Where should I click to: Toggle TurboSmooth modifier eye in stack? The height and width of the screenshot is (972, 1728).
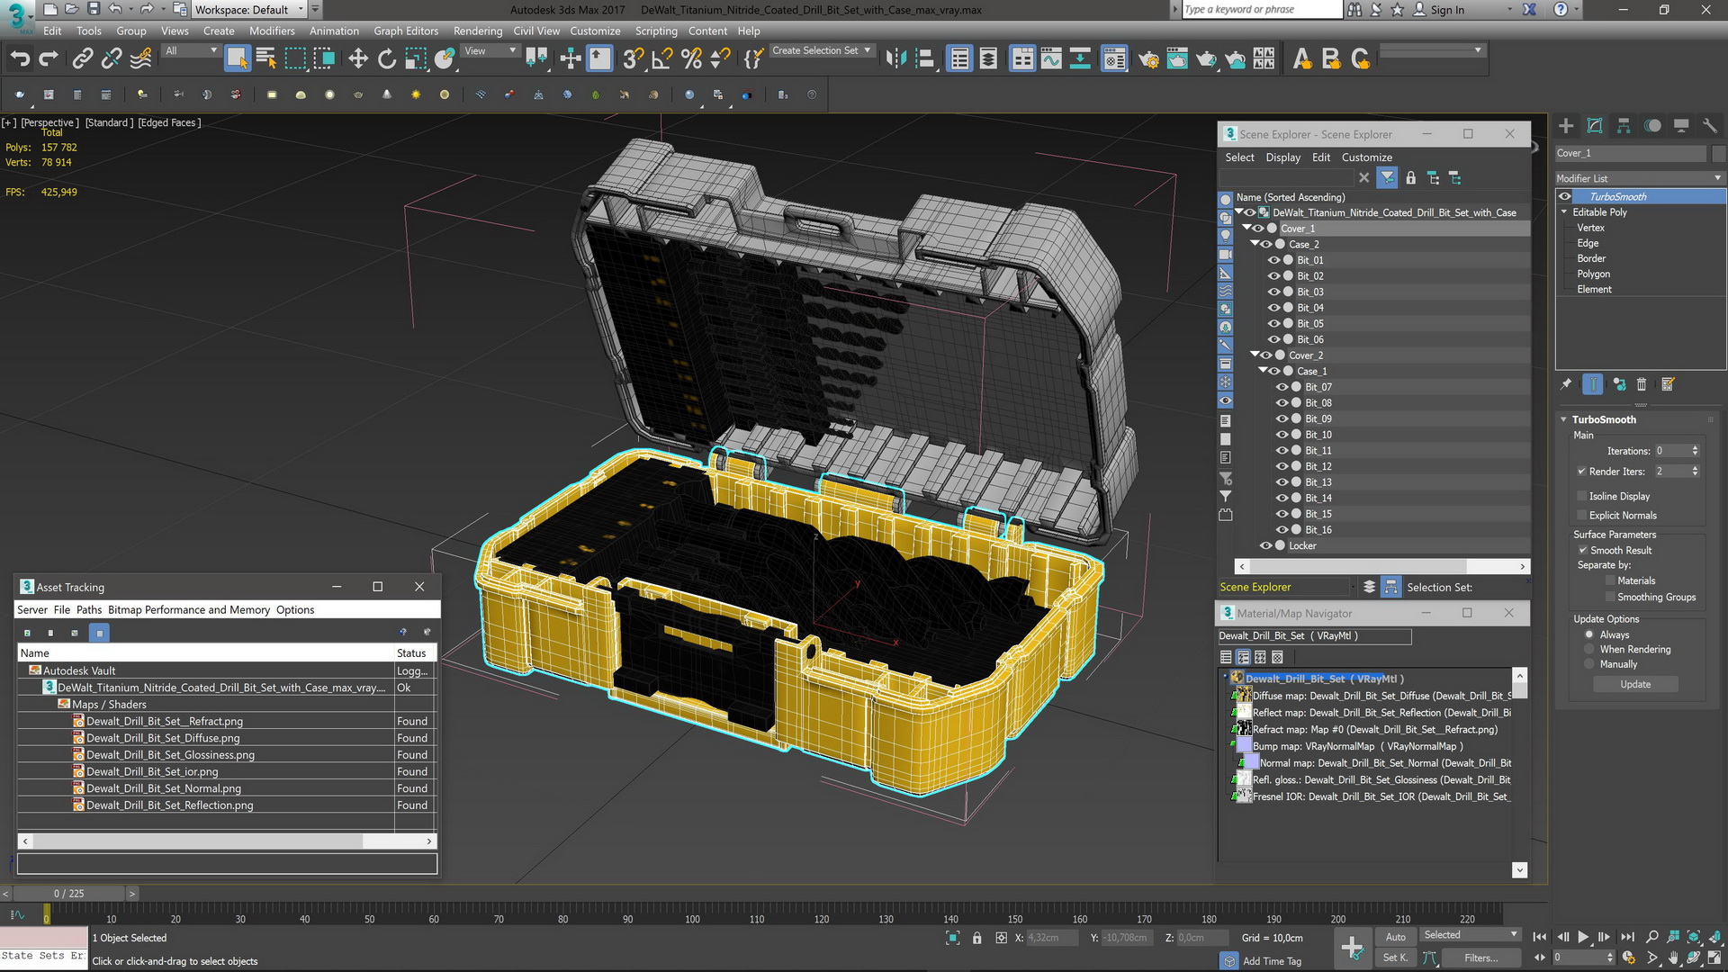pyautogui.click(x=1565, y=196)
